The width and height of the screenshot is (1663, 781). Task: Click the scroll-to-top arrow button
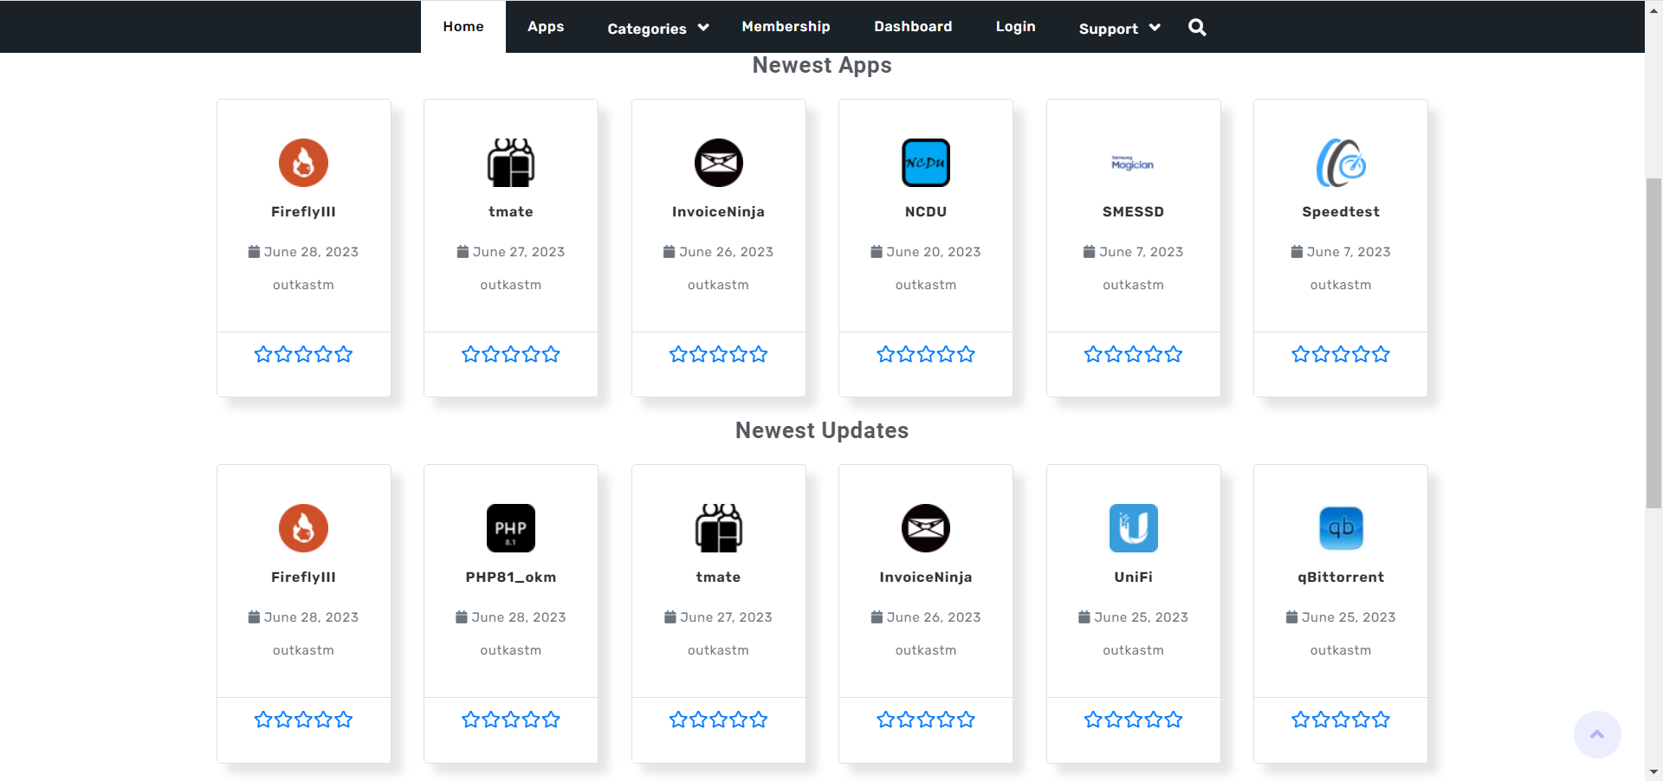[x=1597, y=734]
